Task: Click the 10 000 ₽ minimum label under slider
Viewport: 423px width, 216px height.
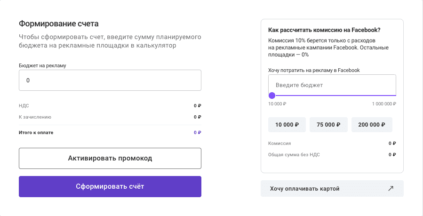Action: (x=277, y=104)
